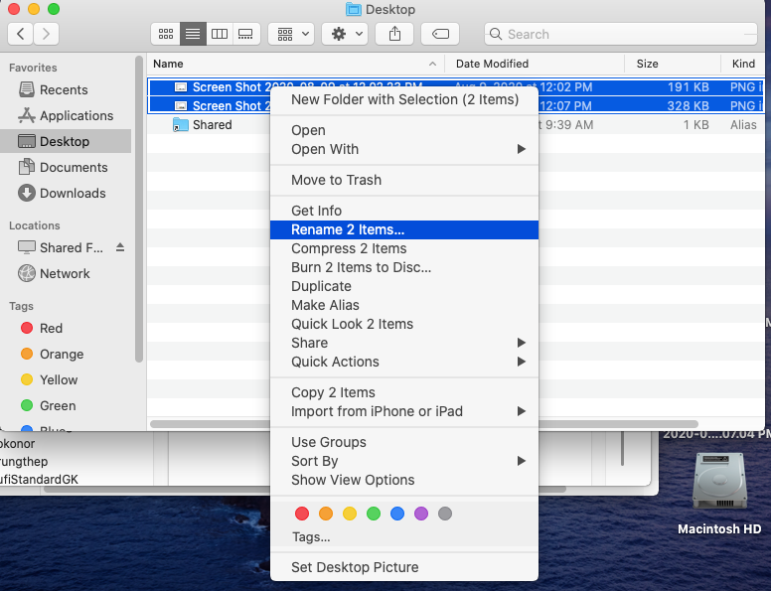Choose Tags... in the context menu
The image size is (771, 591).
pos(404,537)
